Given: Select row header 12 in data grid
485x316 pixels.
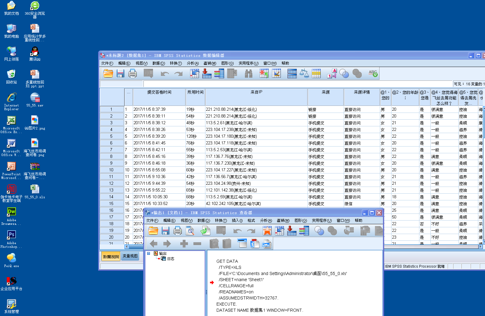Looking at the screenshot, I should tap(111, 183).
